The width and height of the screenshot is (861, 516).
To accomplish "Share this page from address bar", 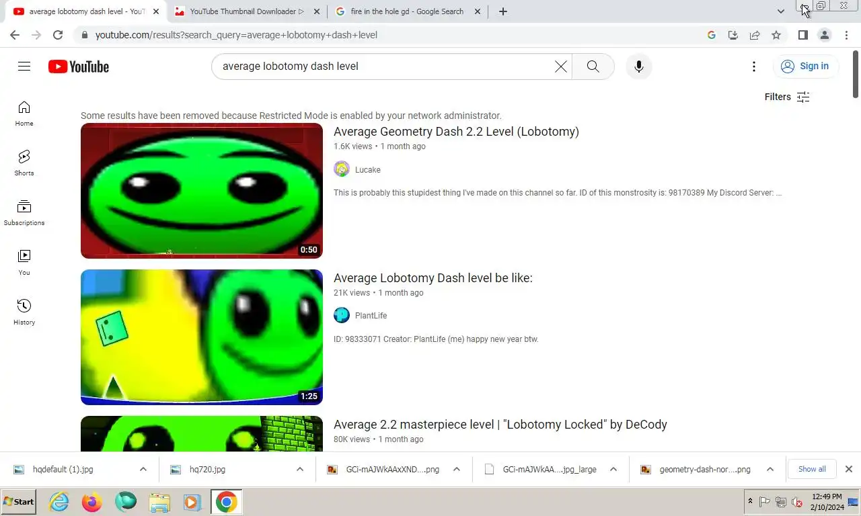I will coord(755,35).
